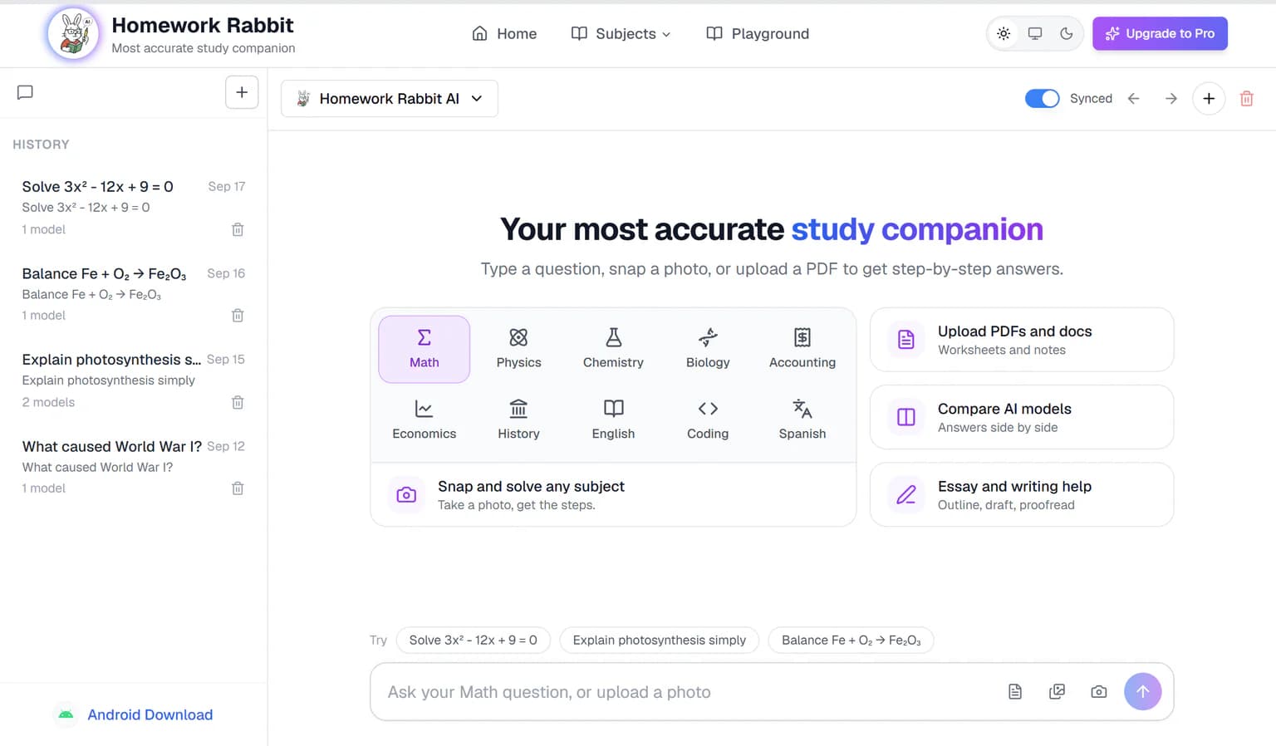1276x746 pixels.
Task: Open history item 'What caused World War I?'
Action: click(133, 467)
